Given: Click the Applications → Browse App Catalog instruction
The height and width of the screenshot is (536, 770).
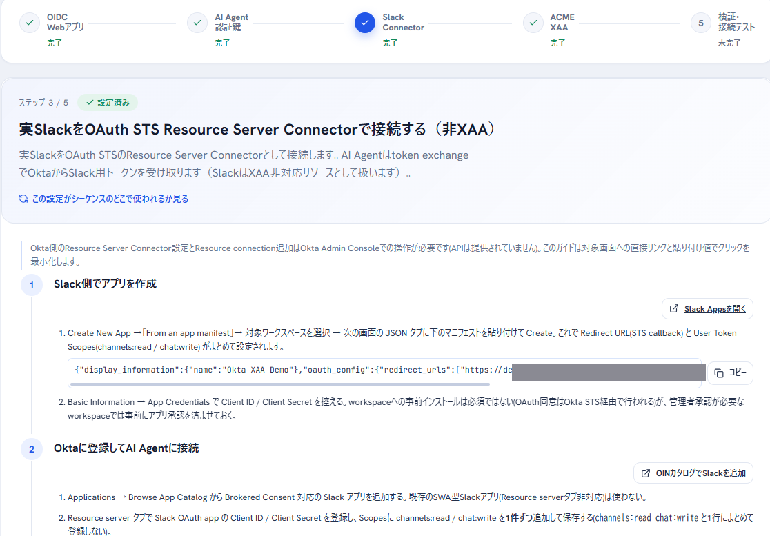Looking at the screenshot, I should tap(357, 497).
